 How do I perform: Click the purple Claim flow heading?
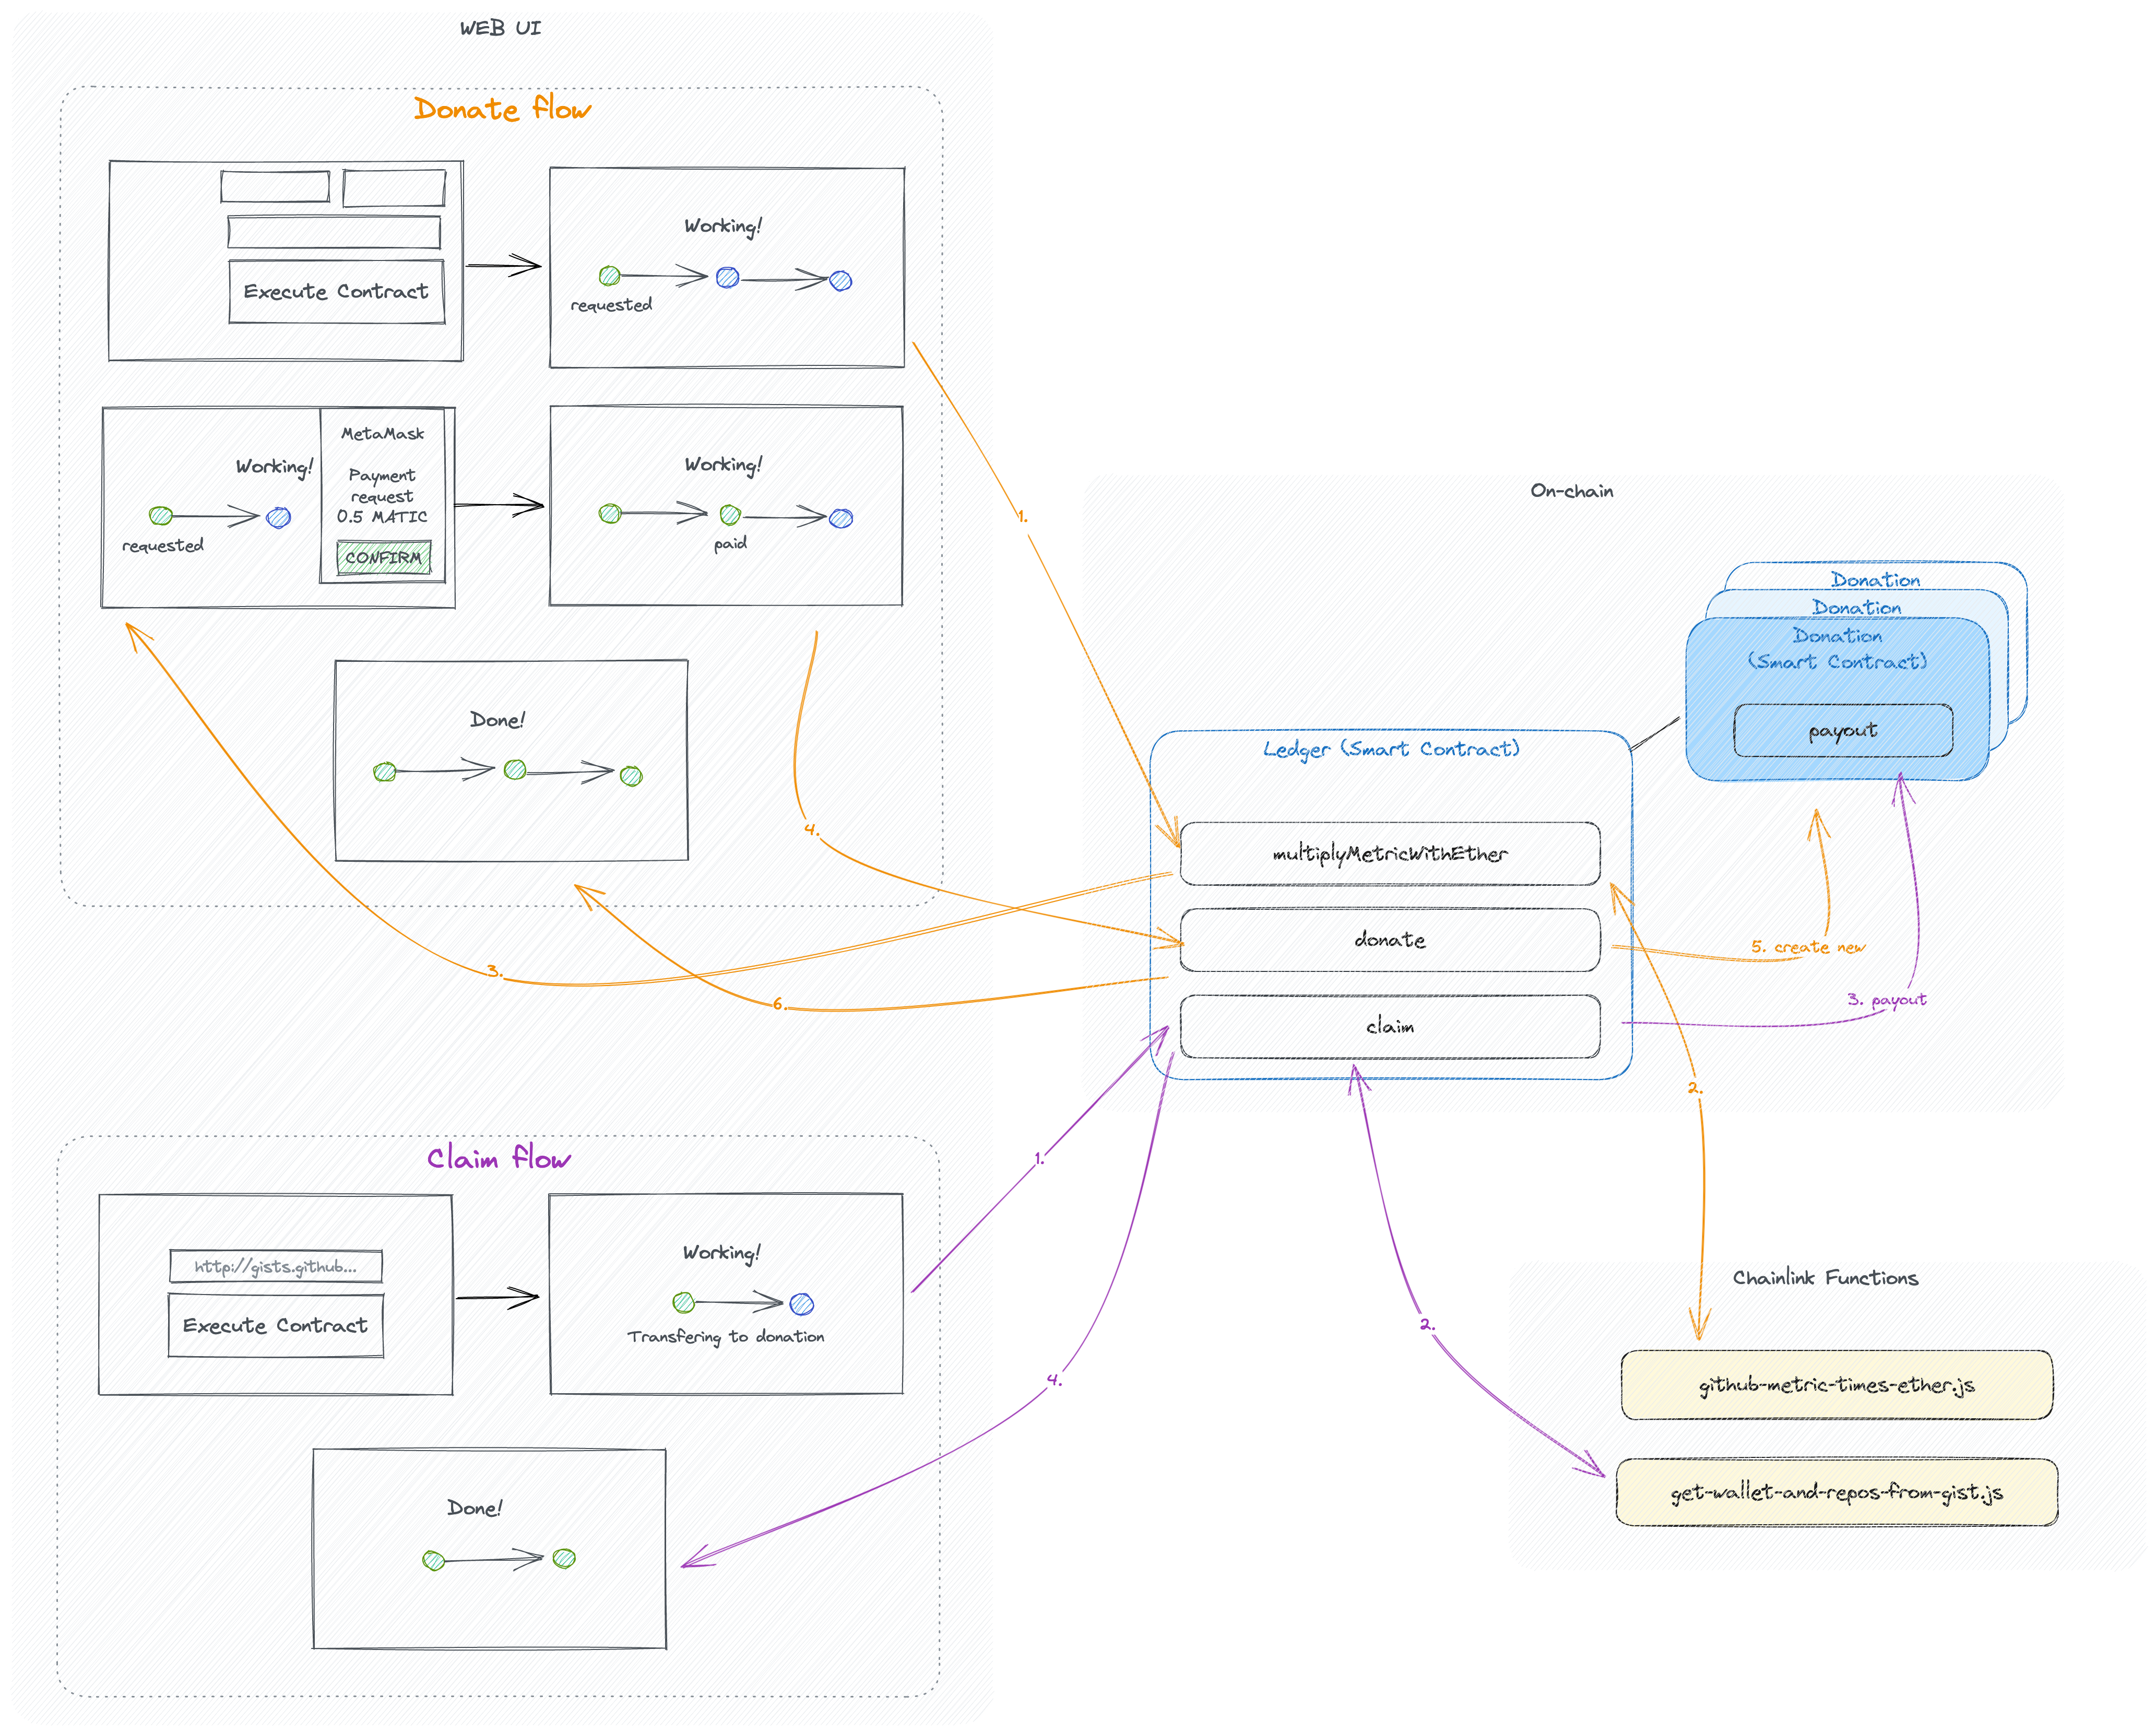pyautogui.click(x=498, y=1158)
